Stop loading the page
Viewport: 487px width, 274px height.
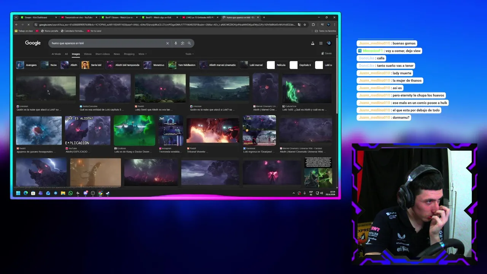28,25
